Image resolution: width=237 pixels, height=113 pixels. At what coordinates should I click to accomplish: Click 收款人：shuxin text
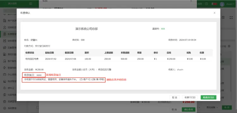tap(176, 70)
